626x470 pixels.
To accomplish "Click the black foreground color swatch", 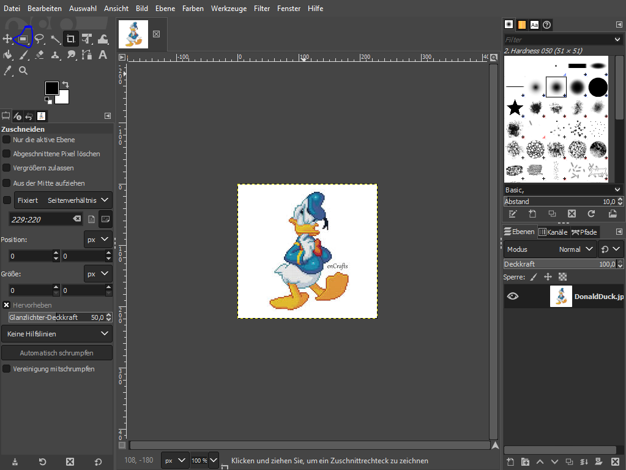I will pyautogui.click(x=51, y=88).
